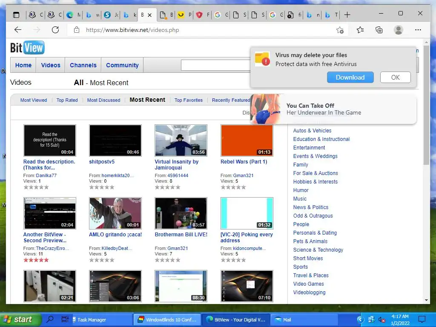Sort videos by Top Rated

point(67,100)
